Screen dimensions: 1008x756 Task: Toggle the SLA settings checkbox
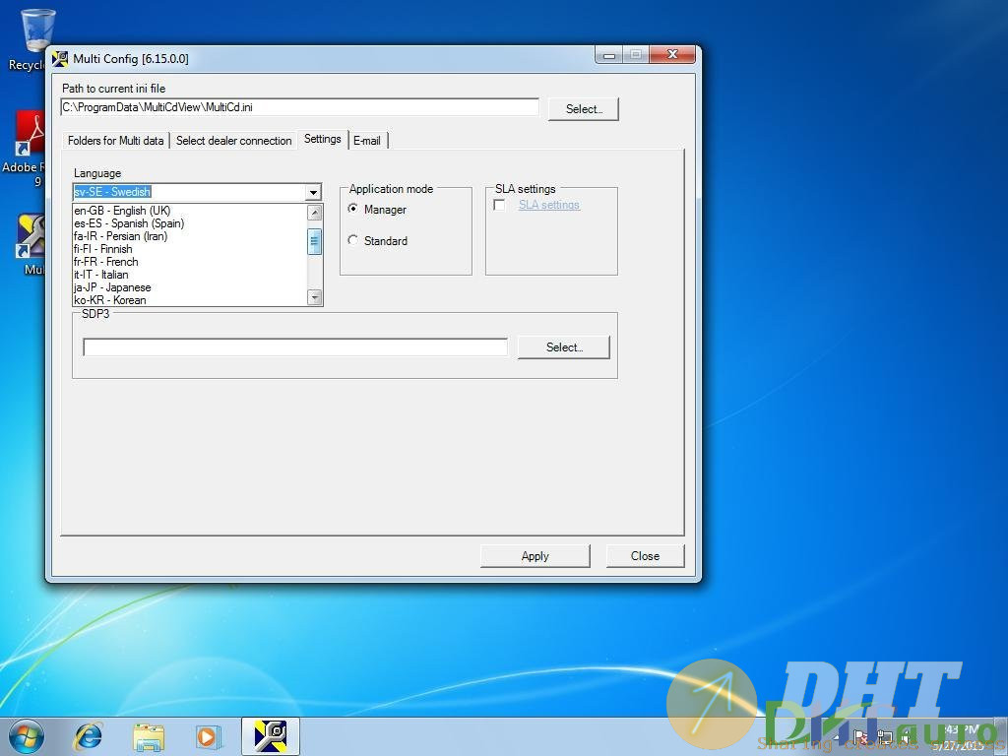pyautogui.click(x=499, y=205)
